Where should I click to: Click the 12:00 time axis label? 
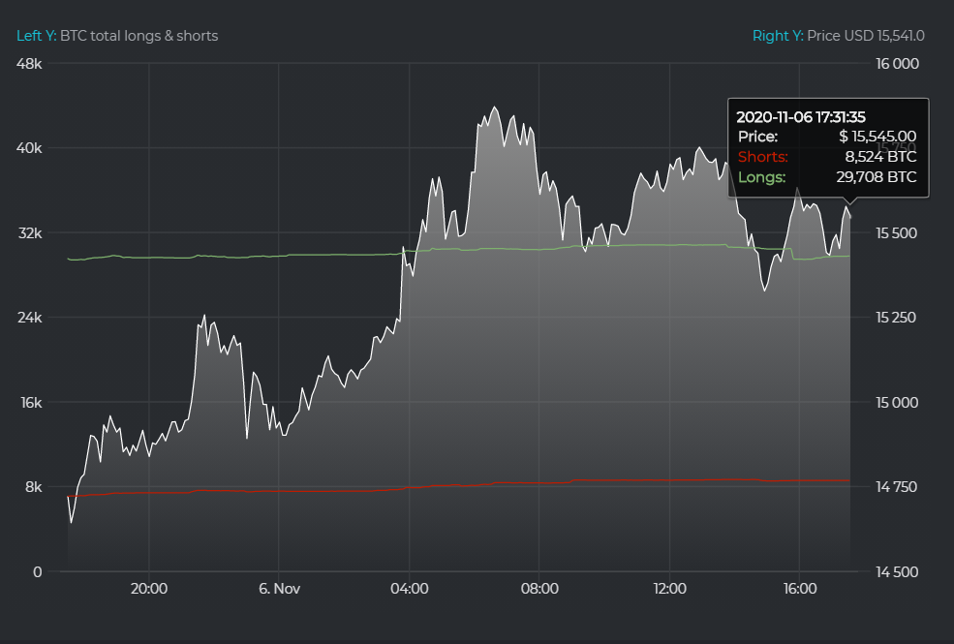click(x=670, y=589)
